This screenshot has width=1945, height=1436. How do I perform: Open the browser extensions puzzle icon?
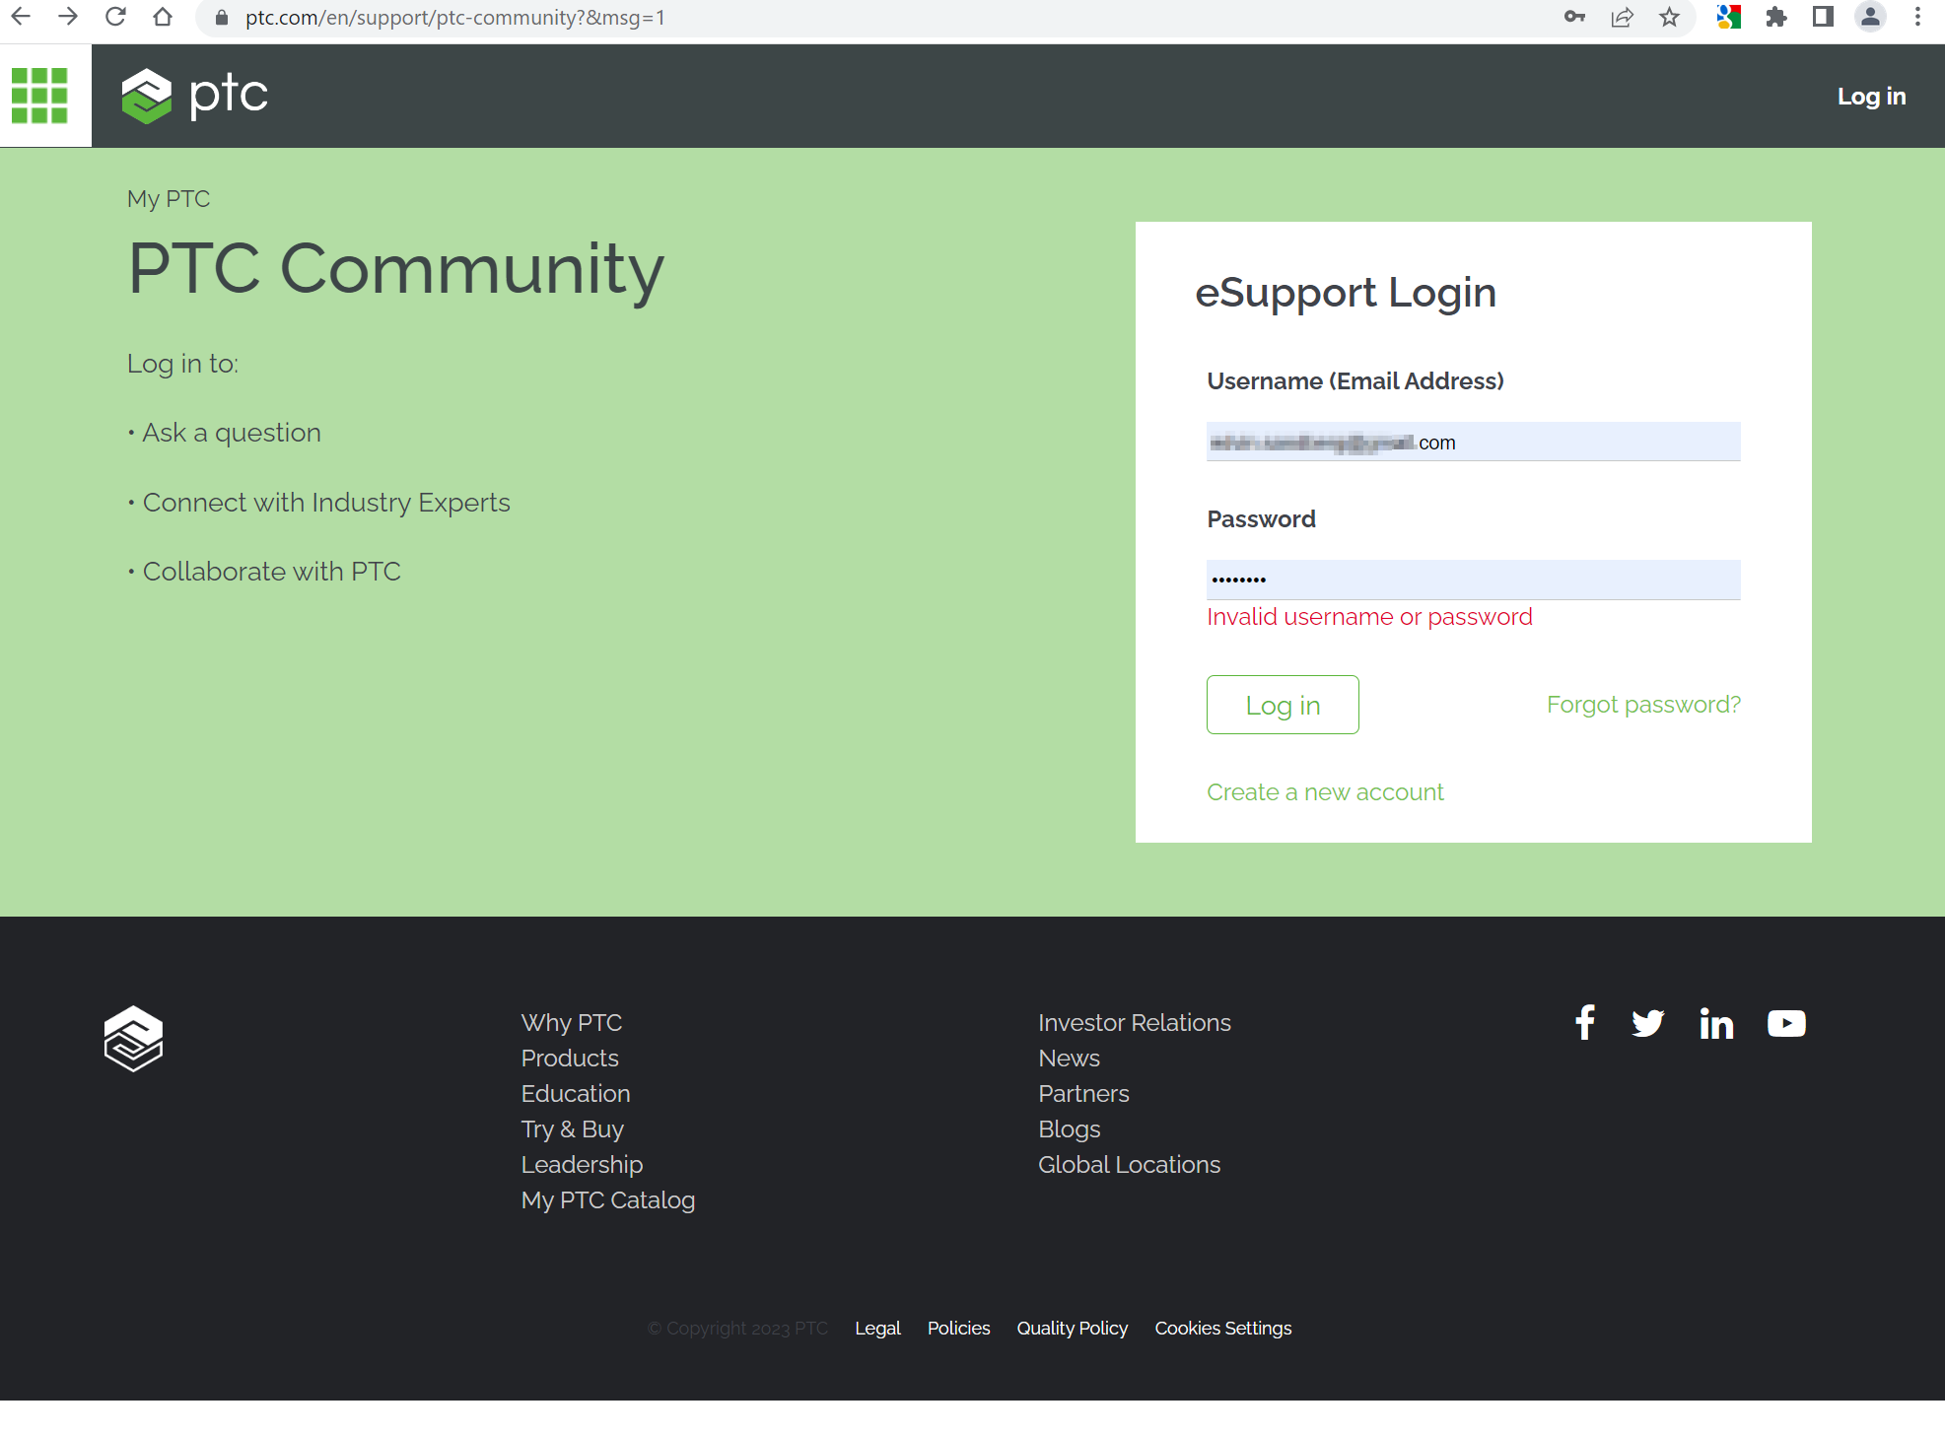1777,17
